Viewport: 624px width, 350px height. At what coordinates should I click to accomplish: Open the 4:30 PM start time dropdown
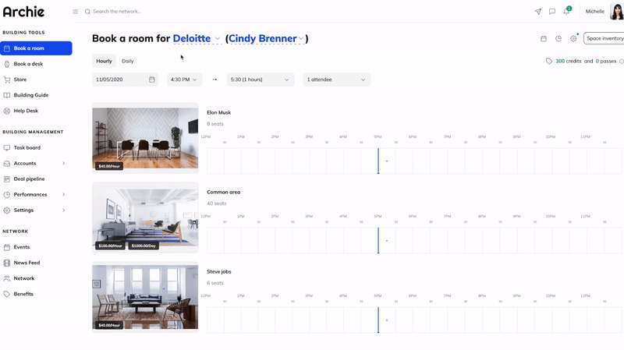[184, 80]
